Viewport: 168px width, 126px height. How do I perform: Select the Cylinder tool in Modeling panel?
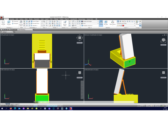coord(3,23)
